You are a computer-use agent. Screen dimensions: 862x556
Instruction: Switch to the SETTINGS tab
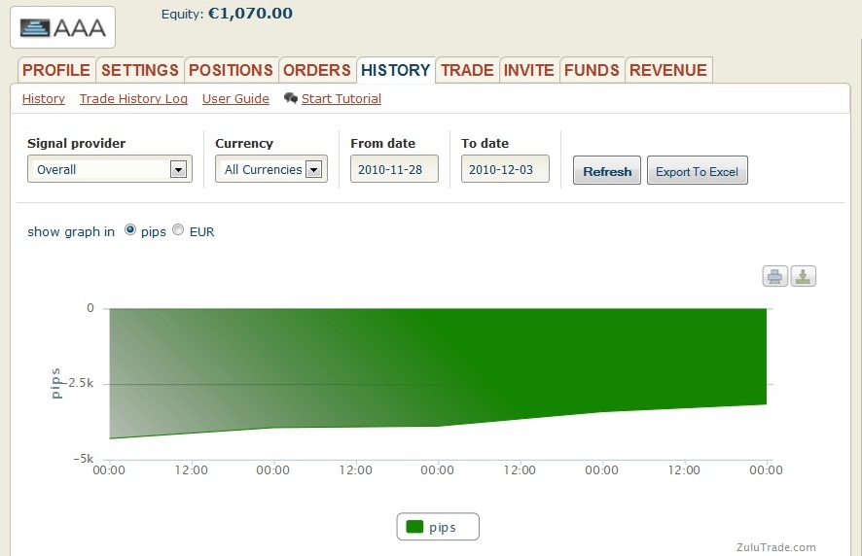coord(140,70)
